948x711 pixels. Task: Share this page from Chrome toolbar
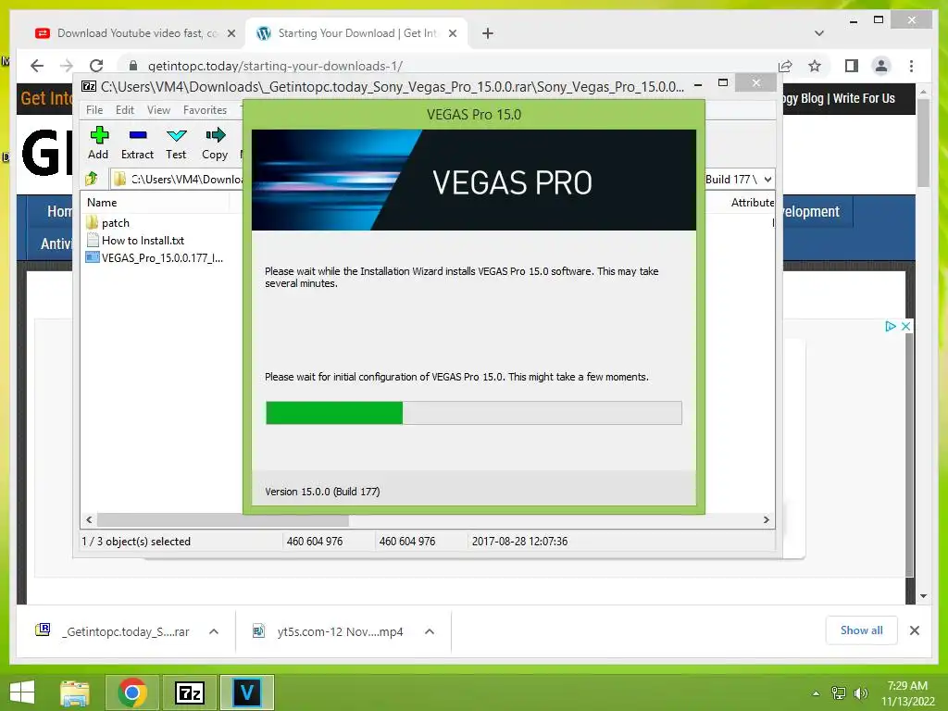(785, 66)
